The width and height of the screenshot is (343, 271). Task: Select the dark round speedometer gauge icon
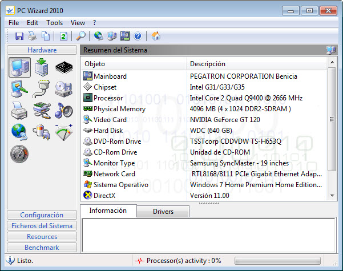19,154
